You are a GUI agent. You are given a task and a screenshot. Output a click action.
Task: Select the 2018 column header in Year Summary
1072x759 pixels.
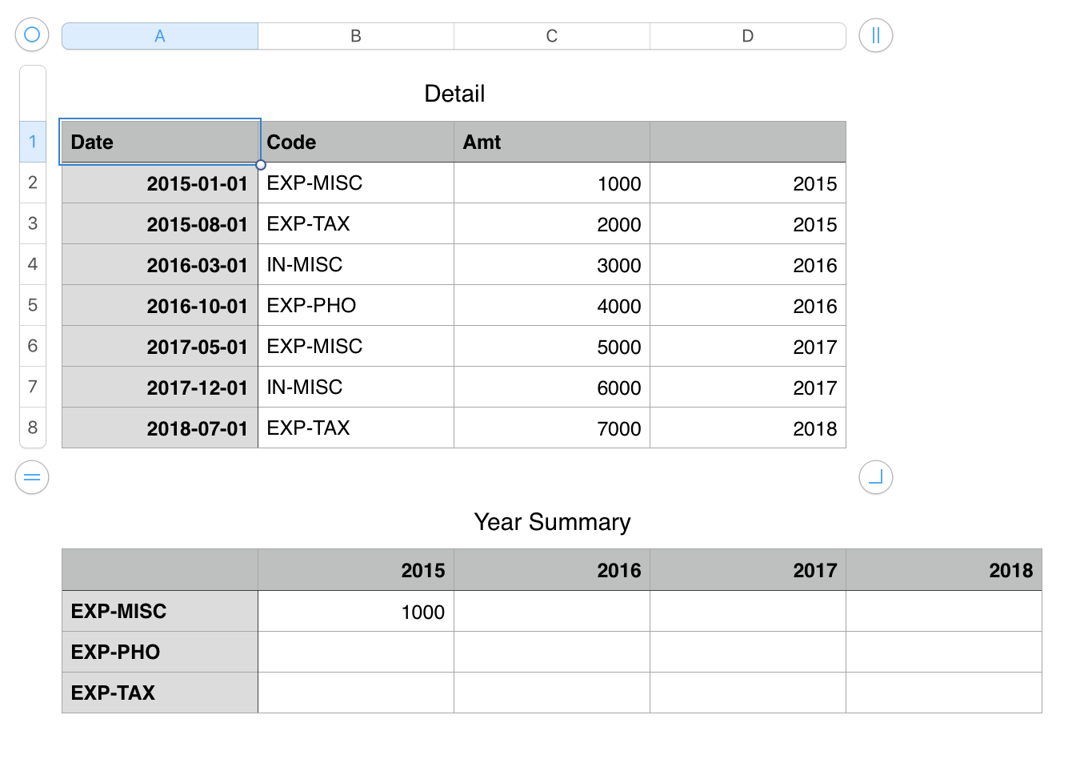[x=944, y=570]
